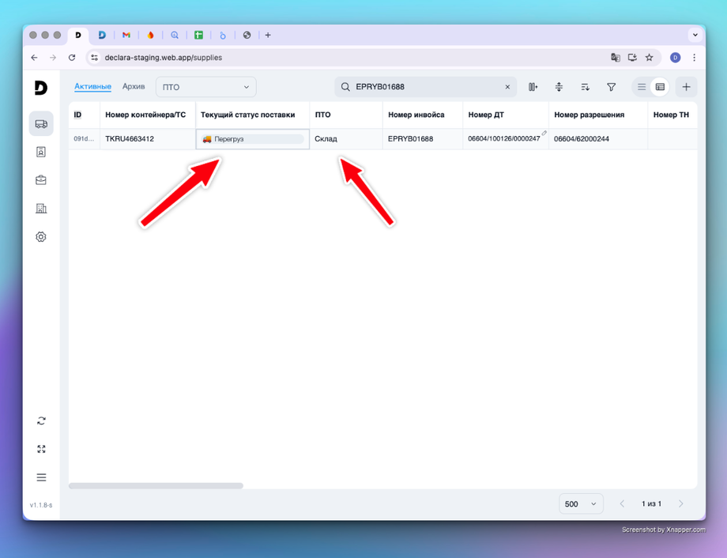
Task: Clear the EPRYB01688 search field
Action: pyautogui.click(x=507, y=87)
